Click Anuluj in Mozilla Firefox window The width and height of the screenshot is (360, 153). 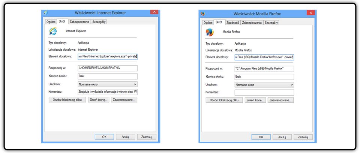pyautogui.click(x=282, y=137)
